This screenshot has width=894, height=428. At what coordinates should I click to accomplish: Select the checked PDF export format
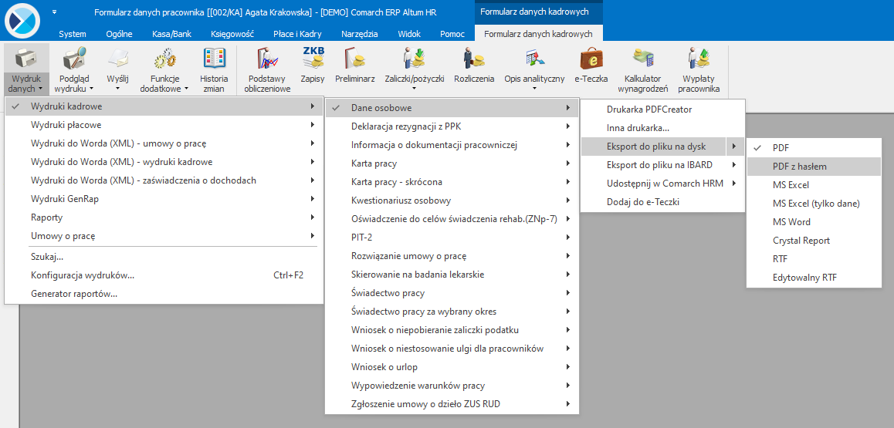coord(814,148)
